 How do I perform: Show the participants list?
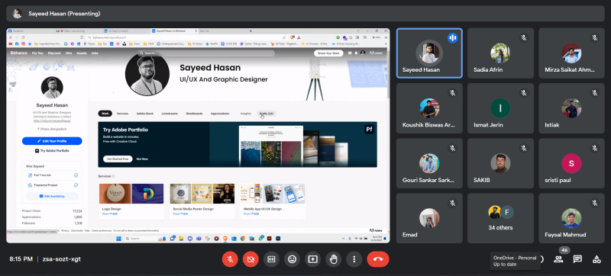558,259
